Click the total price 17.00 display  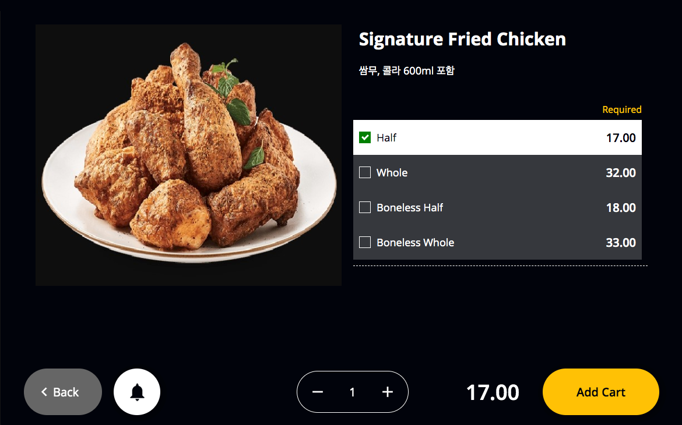(x=493, y=392)
